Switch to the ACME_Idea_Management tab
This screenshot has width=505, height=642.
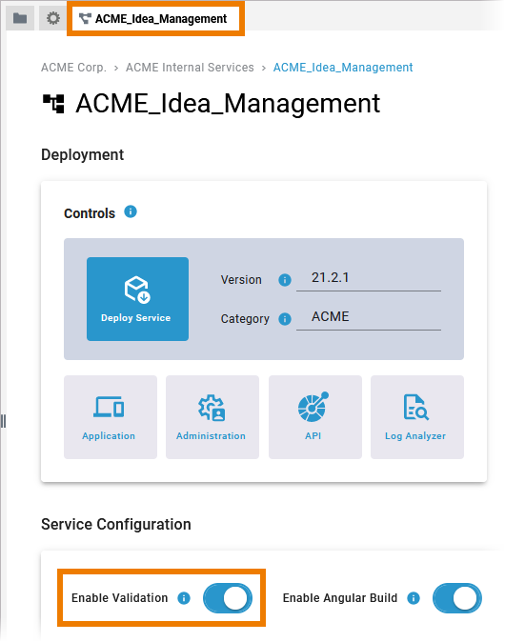(155, 19)
